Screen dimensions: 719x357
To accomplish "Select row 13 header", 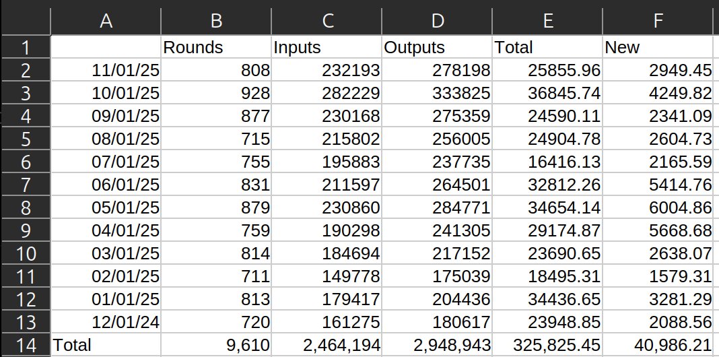I will click(26, 322).
